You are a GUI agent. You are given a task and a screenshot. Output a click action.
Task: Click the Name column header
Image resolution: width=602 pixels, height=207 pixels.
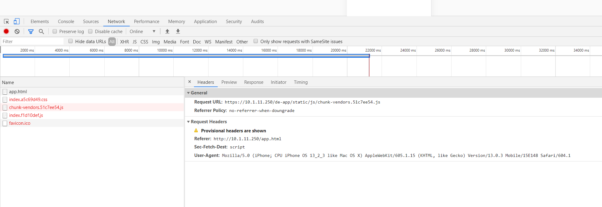92,83
